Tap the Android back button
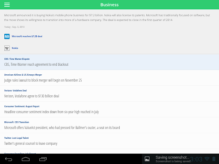This screenshot has width=219, height=164. (x=9, y=159)
